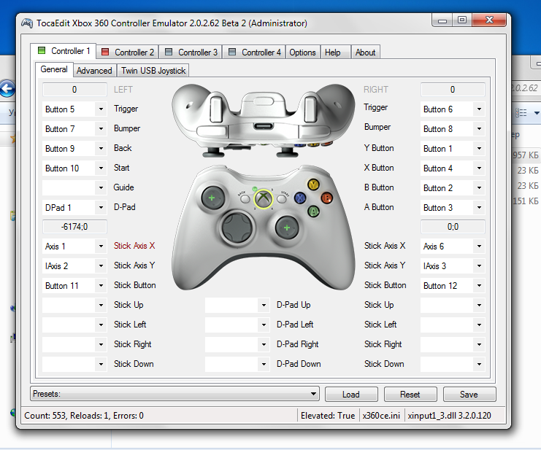Viewport: 541px width, 450px height.
Task: Click the Back button on controller image
Action: [245, 199]
